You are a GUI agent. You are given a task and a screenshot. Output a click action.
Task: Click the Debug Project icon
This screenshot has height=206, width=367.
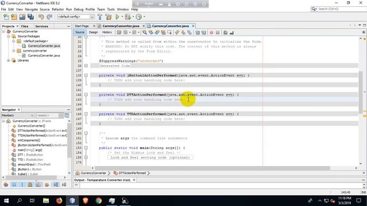click(128, 17)
